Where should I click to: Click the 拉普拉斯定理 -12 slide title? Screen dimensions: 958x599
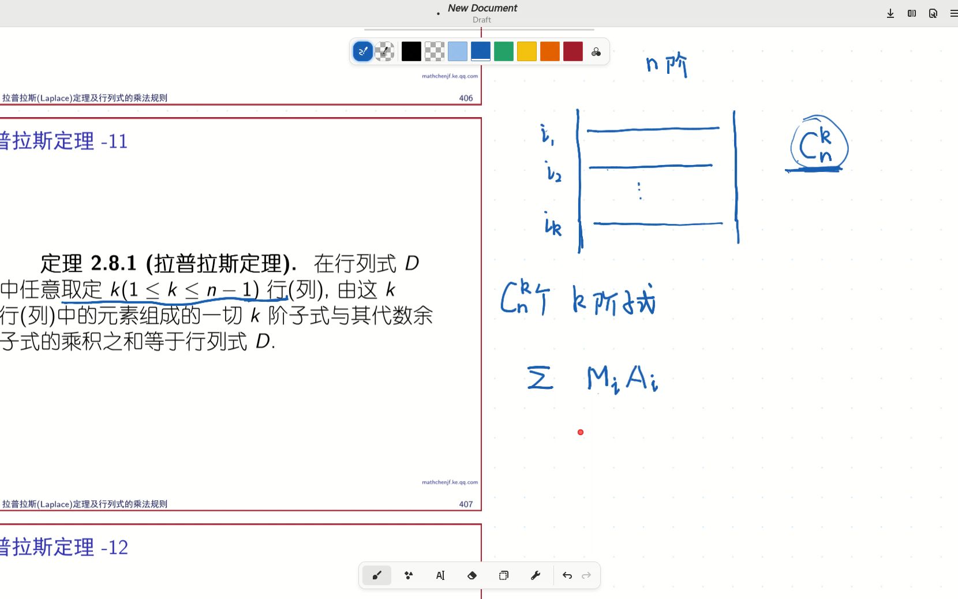63,547
